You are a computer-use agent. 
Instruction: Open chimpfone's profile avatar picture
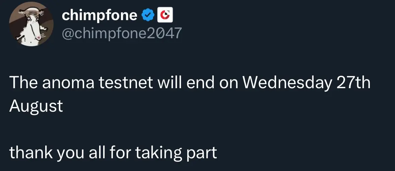[31, 24]
